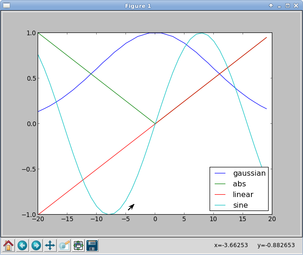The image size is (303, 255).
Task: Click the y-axis tick label 0.5
Action: (x=32, y=78)
